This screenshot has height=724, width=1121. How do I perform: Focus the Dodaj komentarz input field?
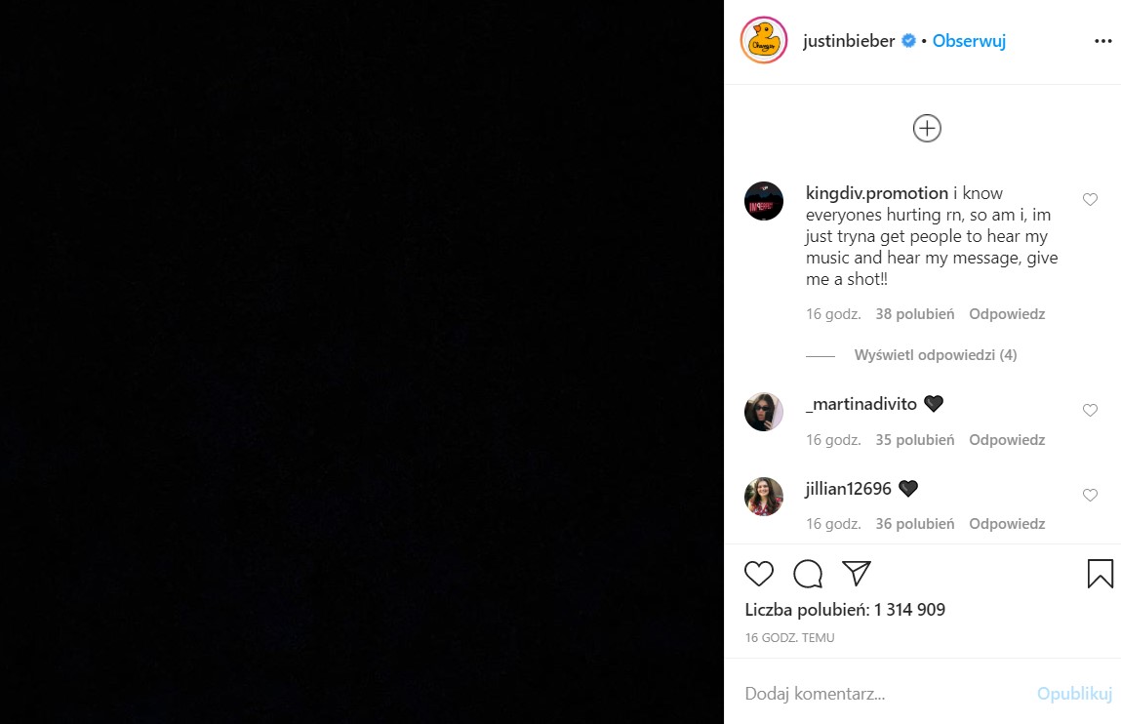point(878,694)
